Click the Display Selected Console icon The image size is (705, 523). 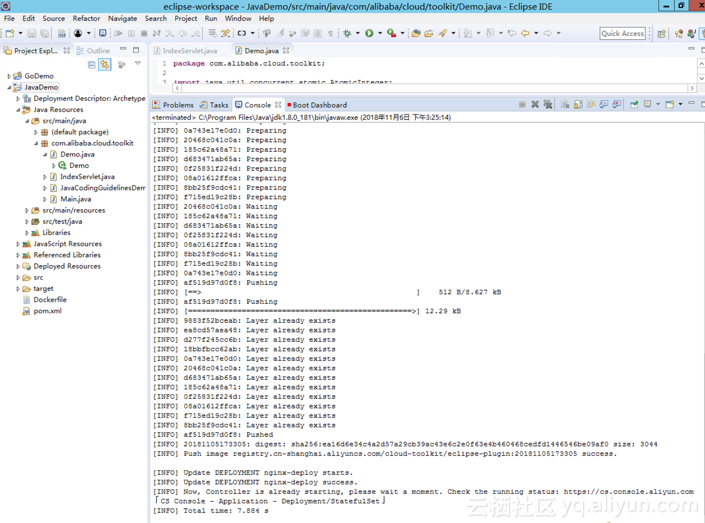647,105
